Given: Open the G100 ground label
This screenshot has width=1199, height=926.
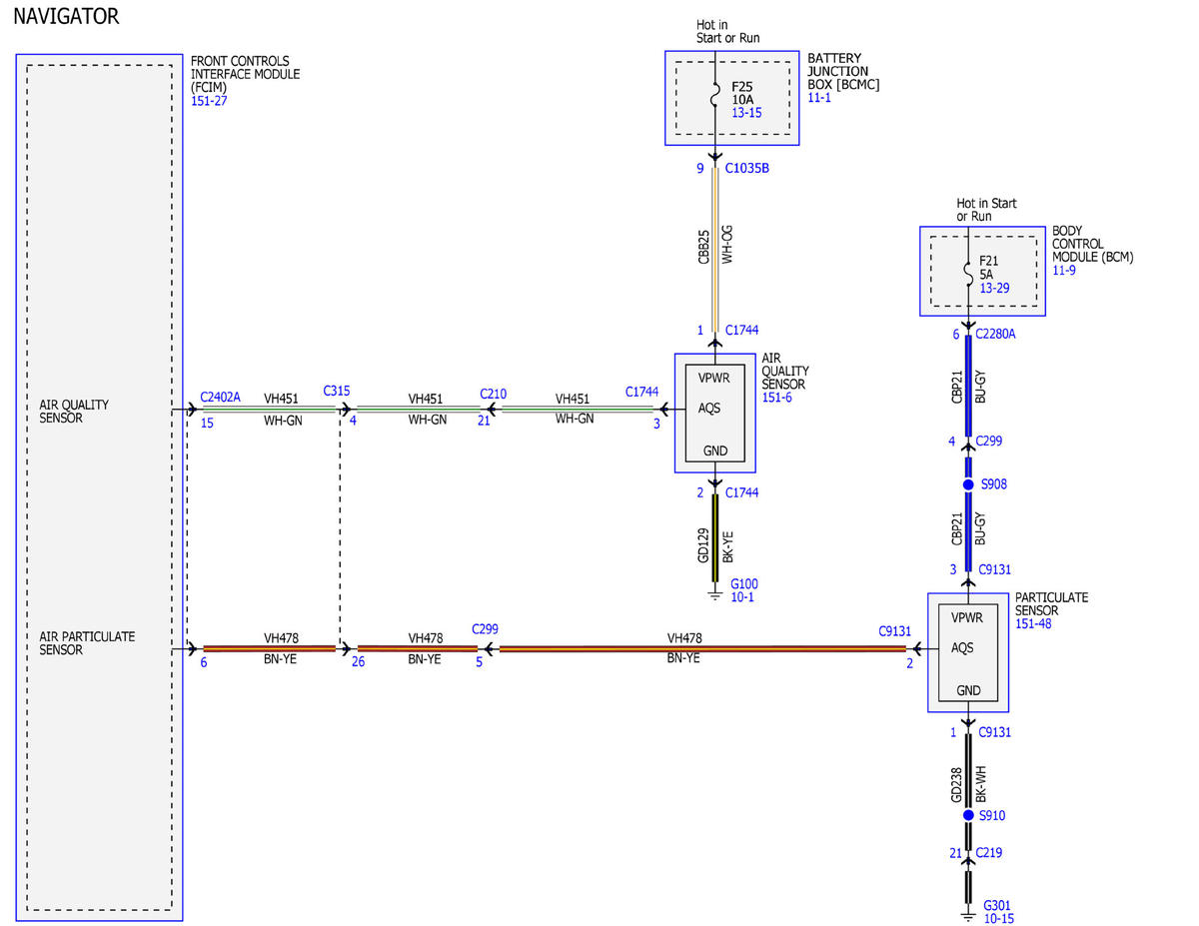Looking at the screenshot, I should pos(744,583).
